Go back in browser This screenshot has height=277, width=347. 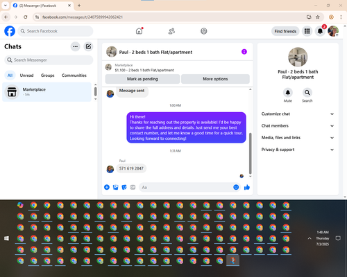click(6, 17)
